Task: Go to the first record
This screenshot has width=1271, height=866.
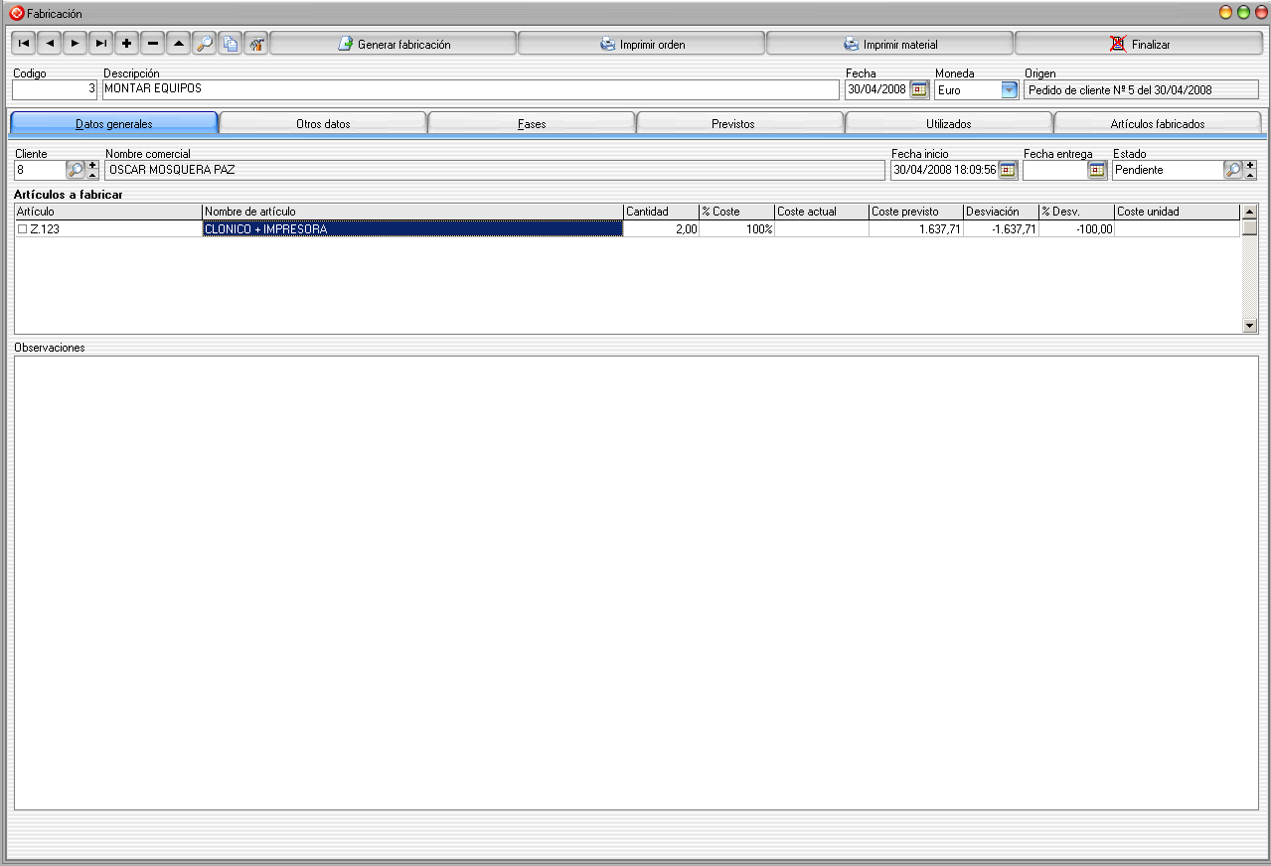Action: (x=23, y=44)
